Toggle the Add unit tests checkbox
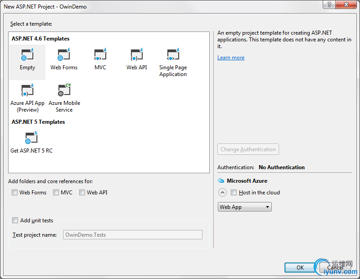The width and height of the screenshot is (360, 279). point(15,220)
